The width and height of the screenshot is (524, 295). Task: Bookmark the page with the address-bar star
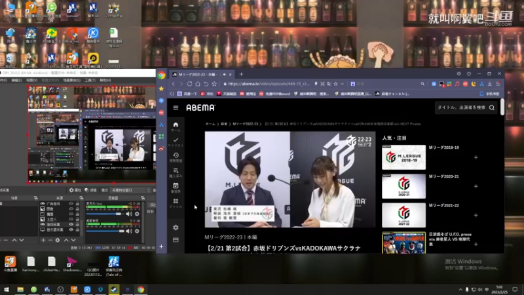pos(335,84)
